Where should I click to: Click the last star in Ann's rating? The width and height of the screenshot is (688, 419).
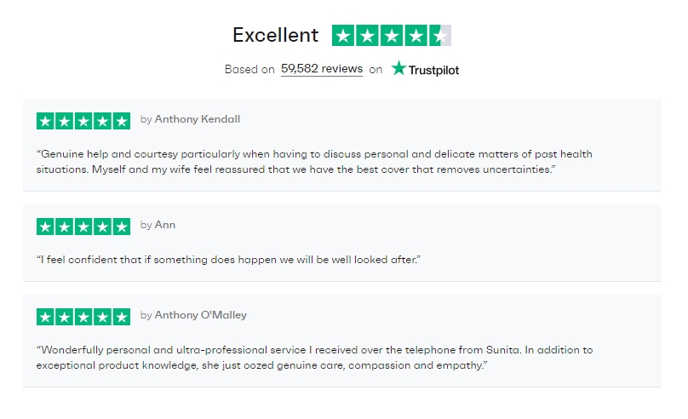122,227
